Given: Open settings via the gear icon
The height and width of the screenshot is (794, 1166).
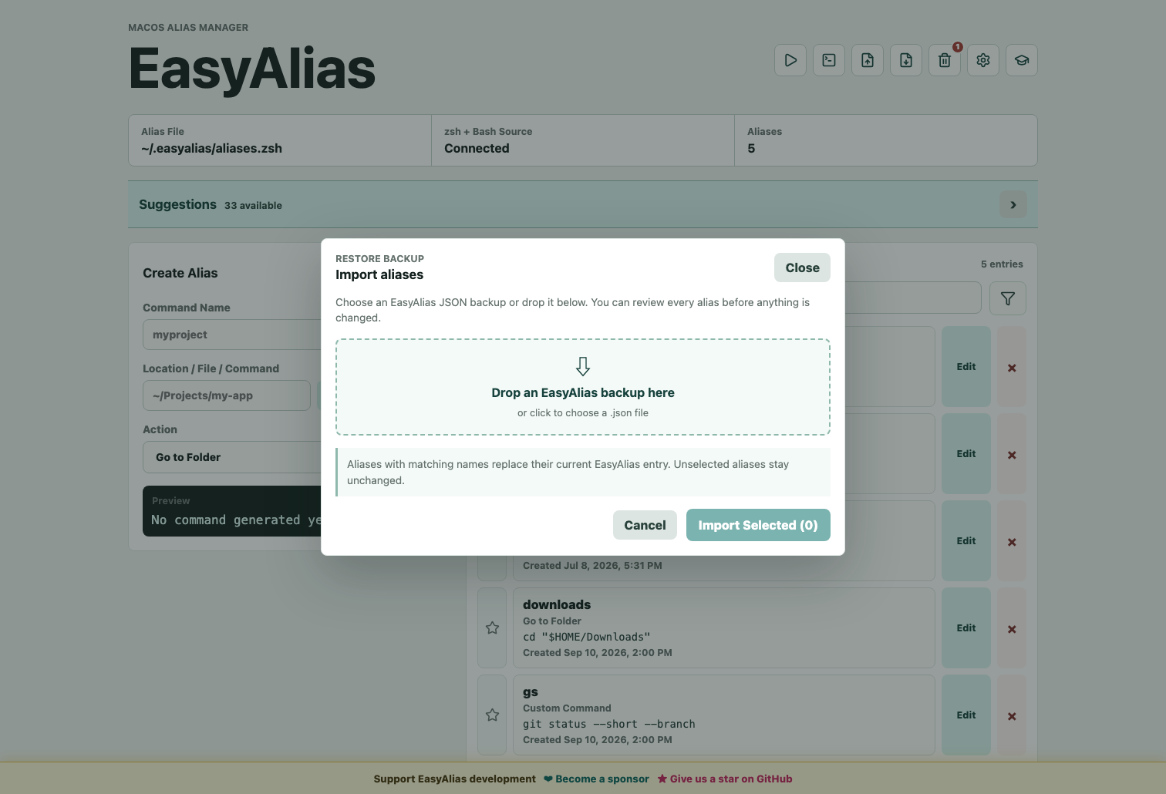Looking at the screenshot, I should [983, 60].
